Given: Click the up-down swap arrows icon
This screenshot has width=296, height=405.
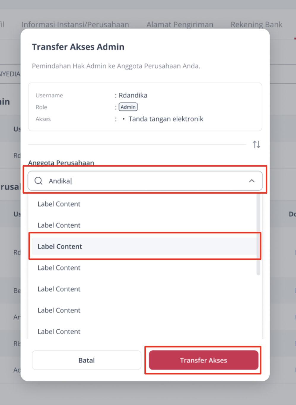Looking at the screenshot, I should pyautogui.click(x=257, y=145).
